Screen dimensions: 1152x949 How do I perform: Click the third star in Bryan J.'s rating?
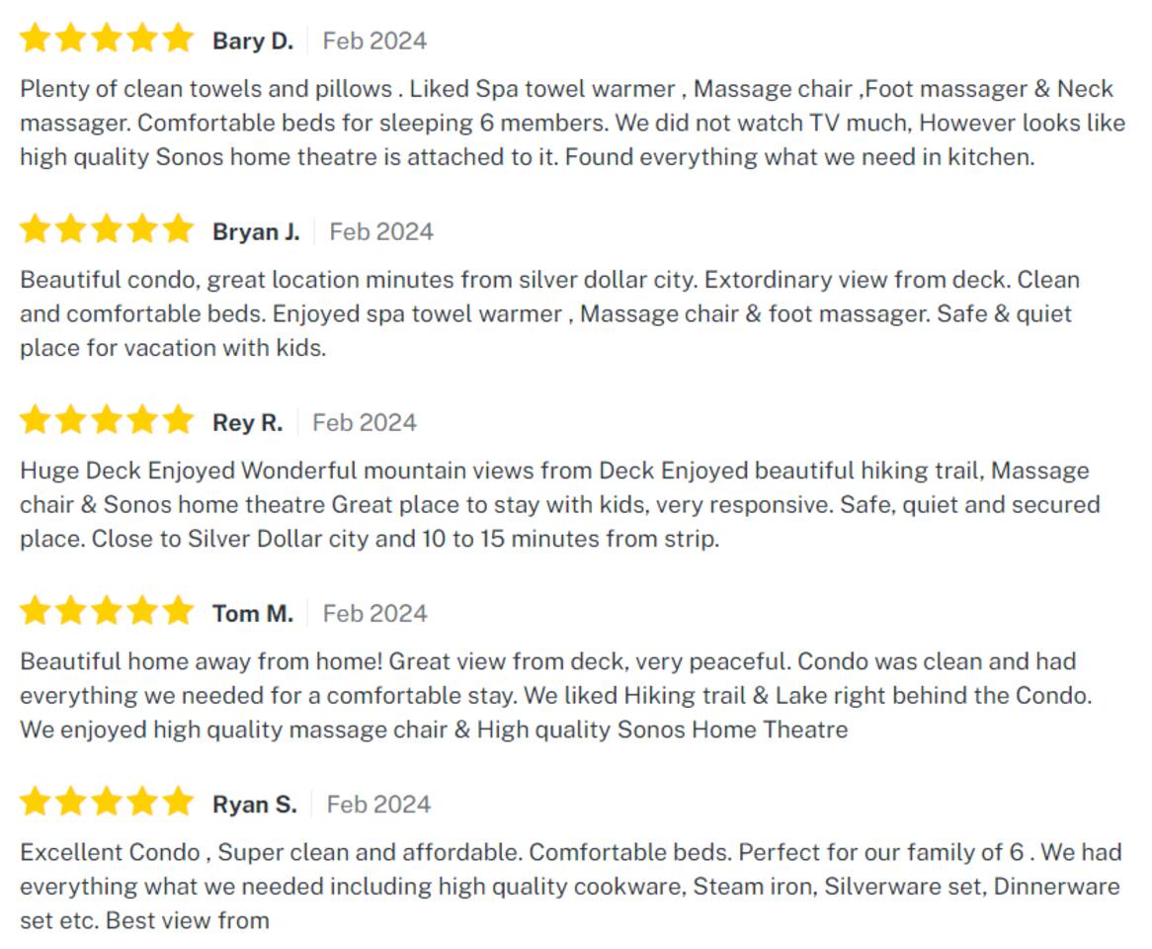tap(107, 230)
